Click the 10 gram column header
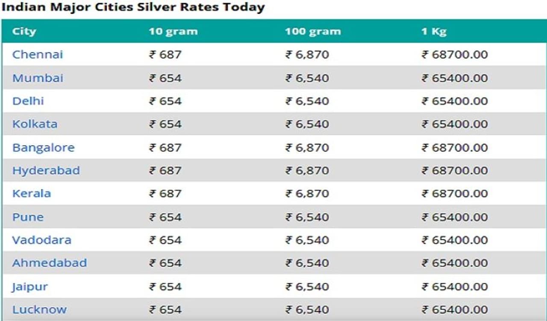The width and height of the screenshot is (547, 321). coord(173,32)
